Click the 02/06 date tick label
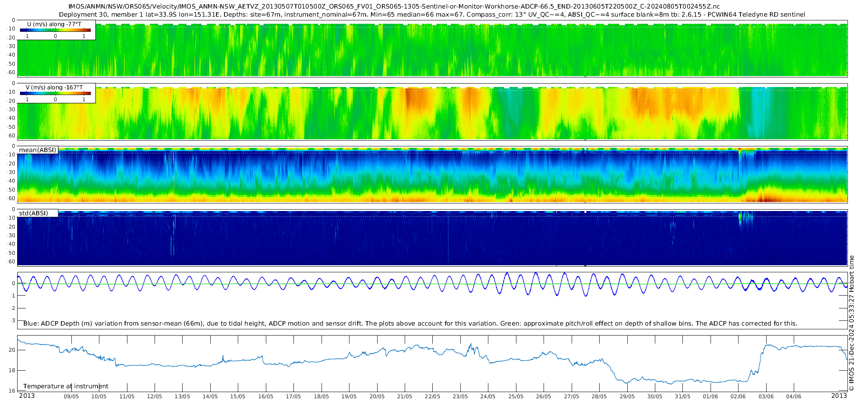Screen dimensions: 856x404 (x=738, y=396)
